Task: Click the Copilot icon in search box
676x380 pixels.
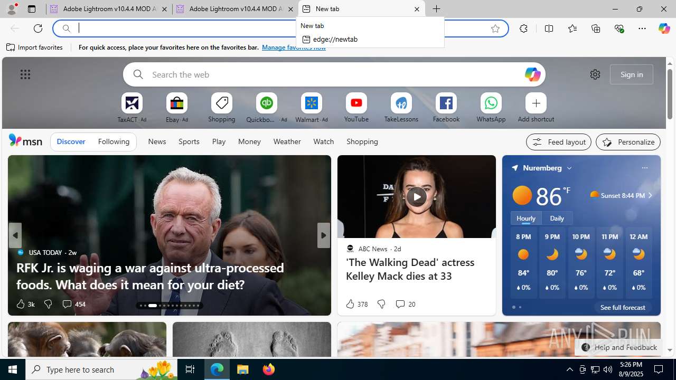Action: pos(532,74)
